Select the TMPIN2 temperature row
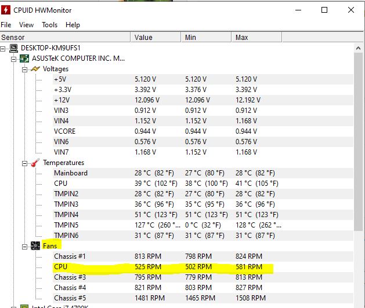Viewport: 365px width, 308px height. point(203,194)
